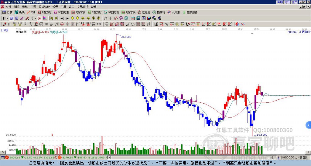Viewport: 311px width, 166px height.
Task: Open the T数字表 tool
Action: pos(128,12)
